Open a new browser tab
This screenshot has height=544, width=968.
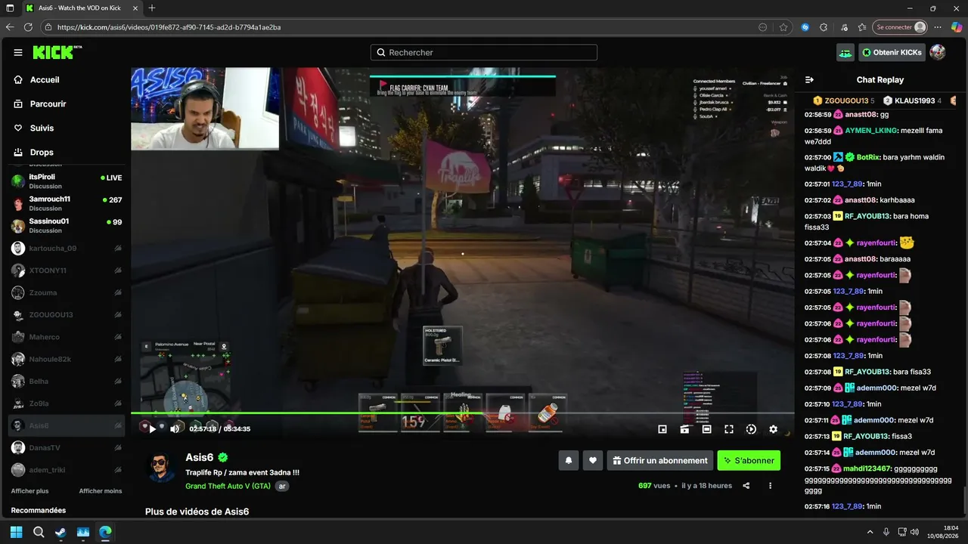[152, 8]
